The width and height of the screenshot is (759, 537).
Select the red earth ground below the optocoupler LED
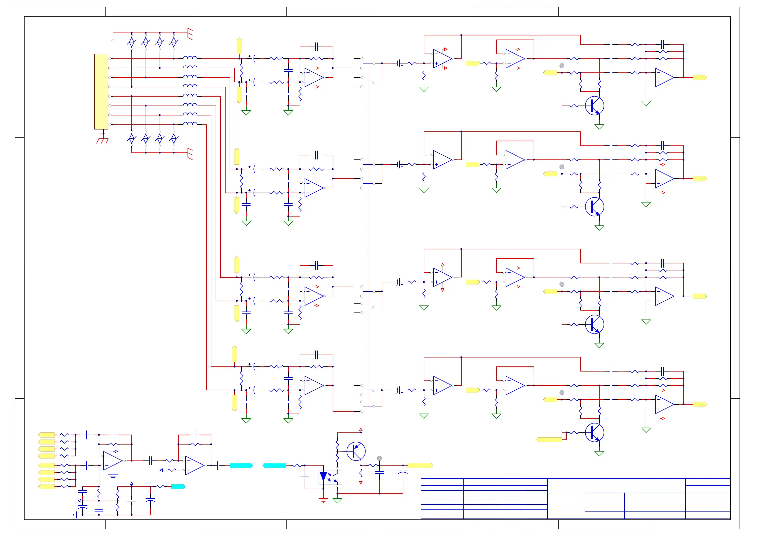(x=323, y=500)
